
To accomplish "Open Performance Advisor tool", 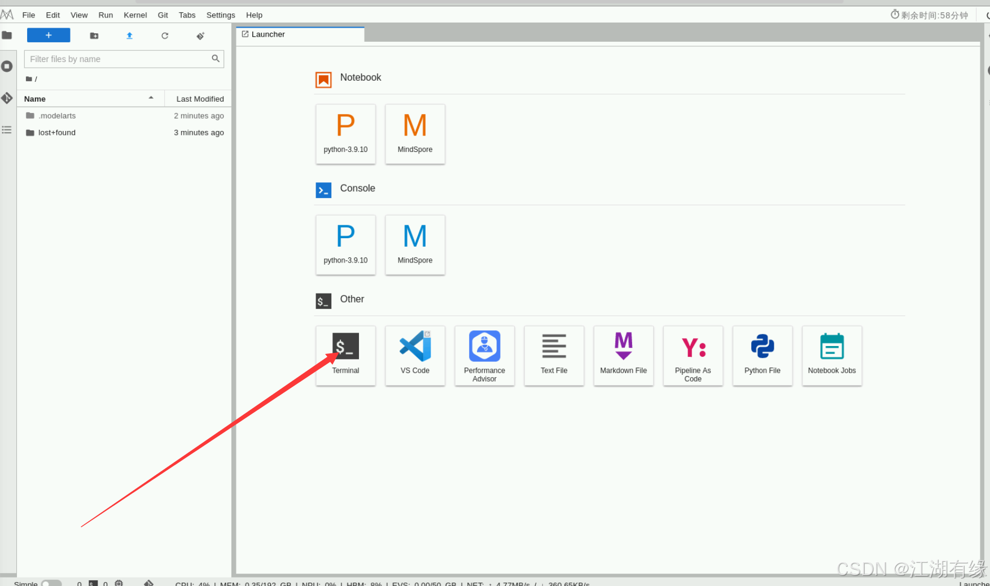I will [x=484, y=356].
